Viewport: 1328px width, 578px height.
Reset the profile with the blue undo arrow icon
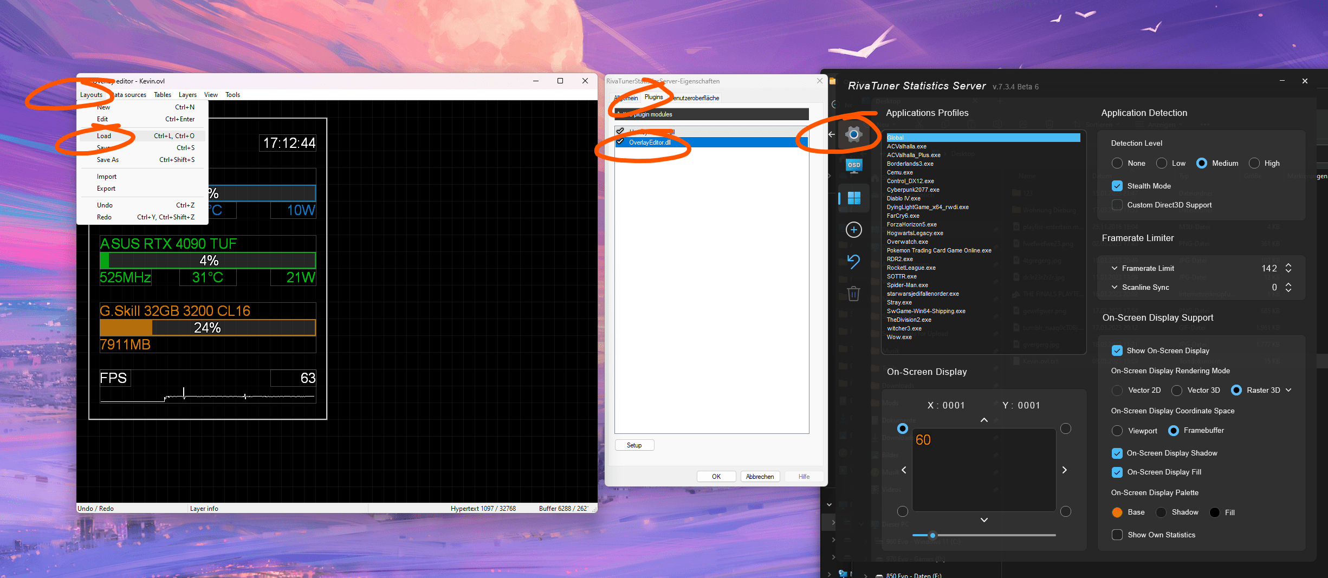(x=854, y=262)
